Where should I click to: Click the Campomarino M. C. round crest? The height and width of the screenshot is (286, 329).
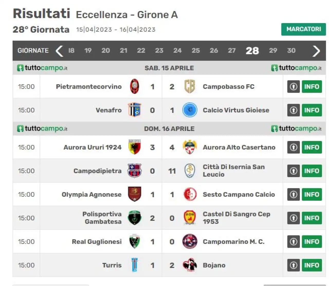click(190, 242)
